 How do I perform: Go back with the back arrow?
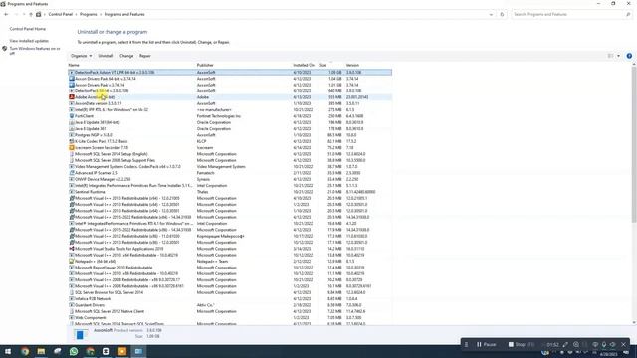(6, 14)
